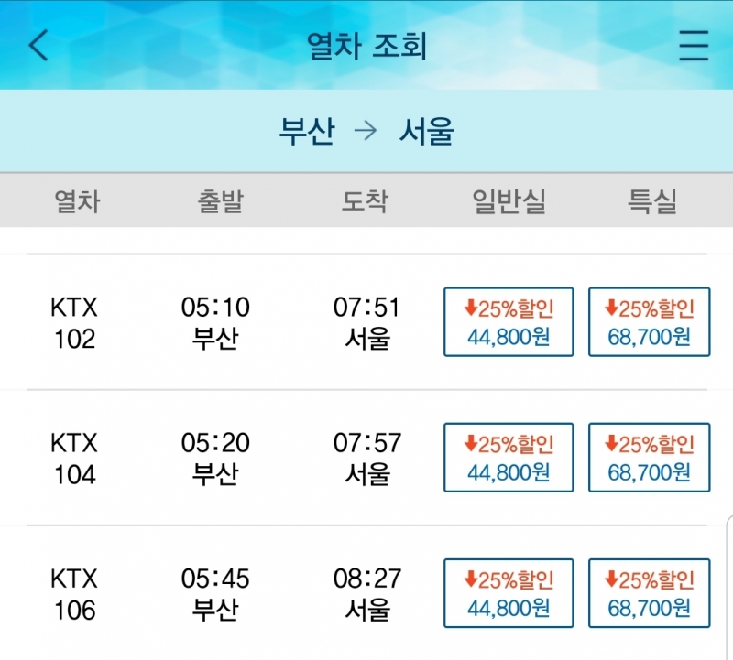
Task: Select the KTX 106 train number
Action: coord(74,593)
